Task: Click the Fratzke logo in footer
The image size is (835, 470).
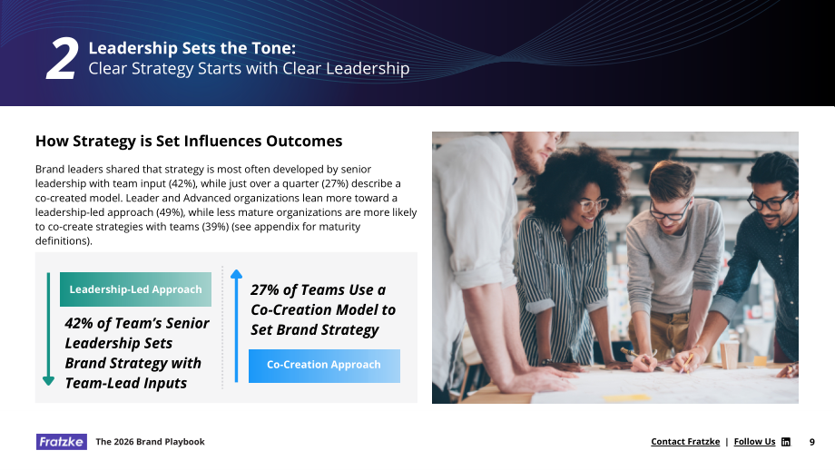Action: 61,442
